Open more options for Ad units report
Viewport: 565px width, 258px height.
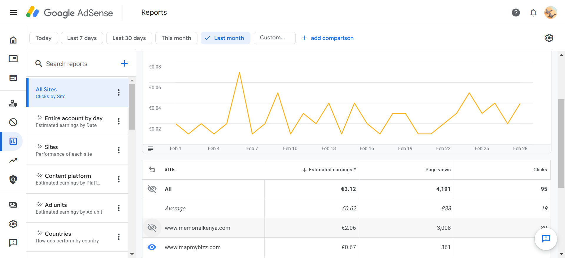click(x=119, y=208)
